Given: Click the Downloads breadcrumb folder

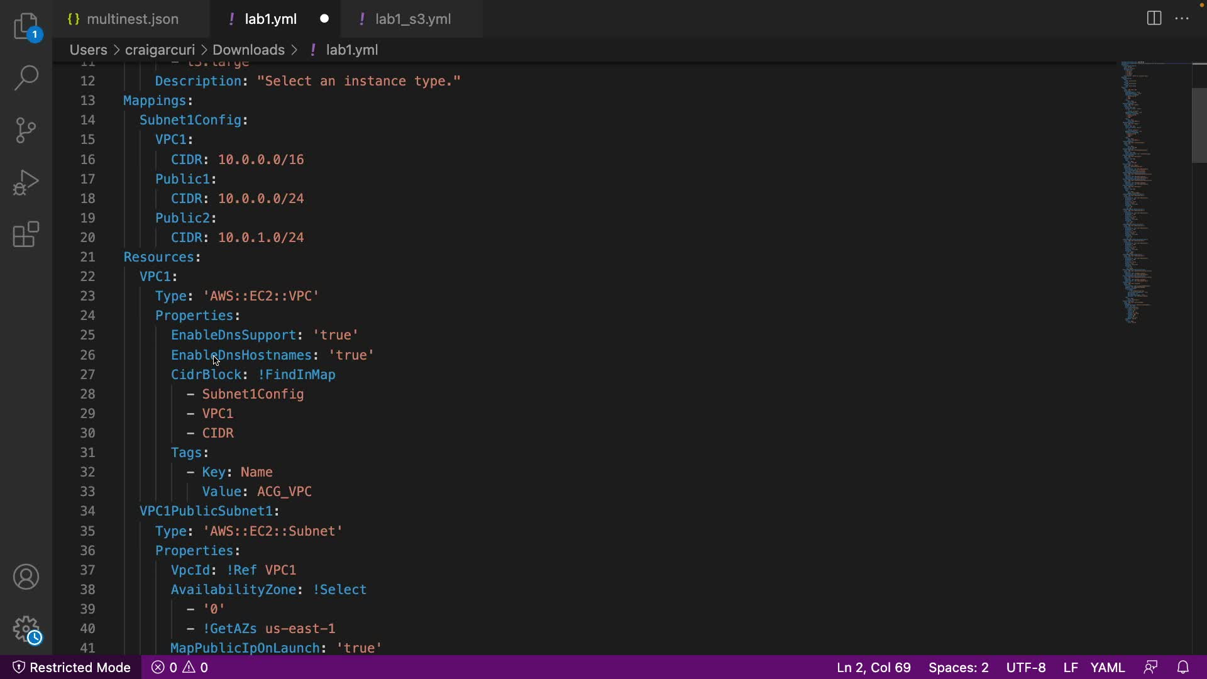Looking at the screenshot, I should 248,50.
